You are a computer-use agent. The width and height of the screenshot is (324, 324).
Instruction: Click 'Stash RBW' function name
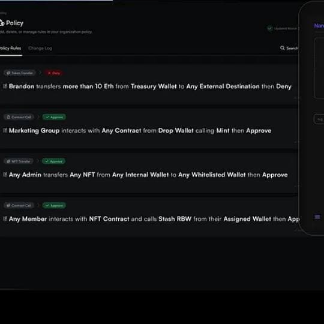coord(175,219)
